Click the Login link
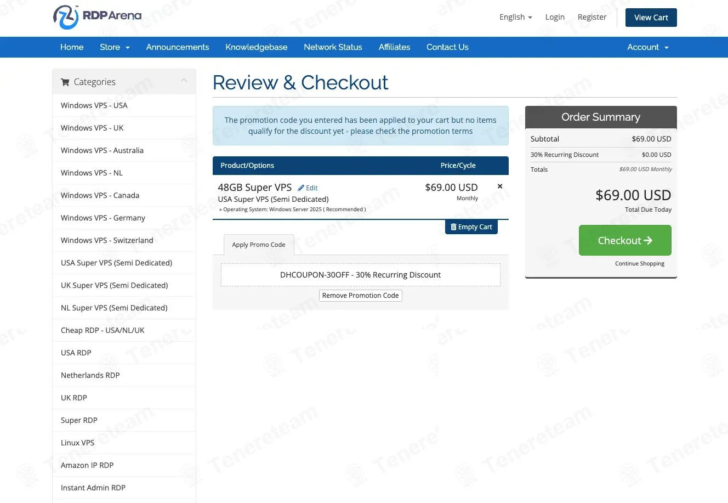The height and width of the screenshot is (503, 728). pos(555,17)
